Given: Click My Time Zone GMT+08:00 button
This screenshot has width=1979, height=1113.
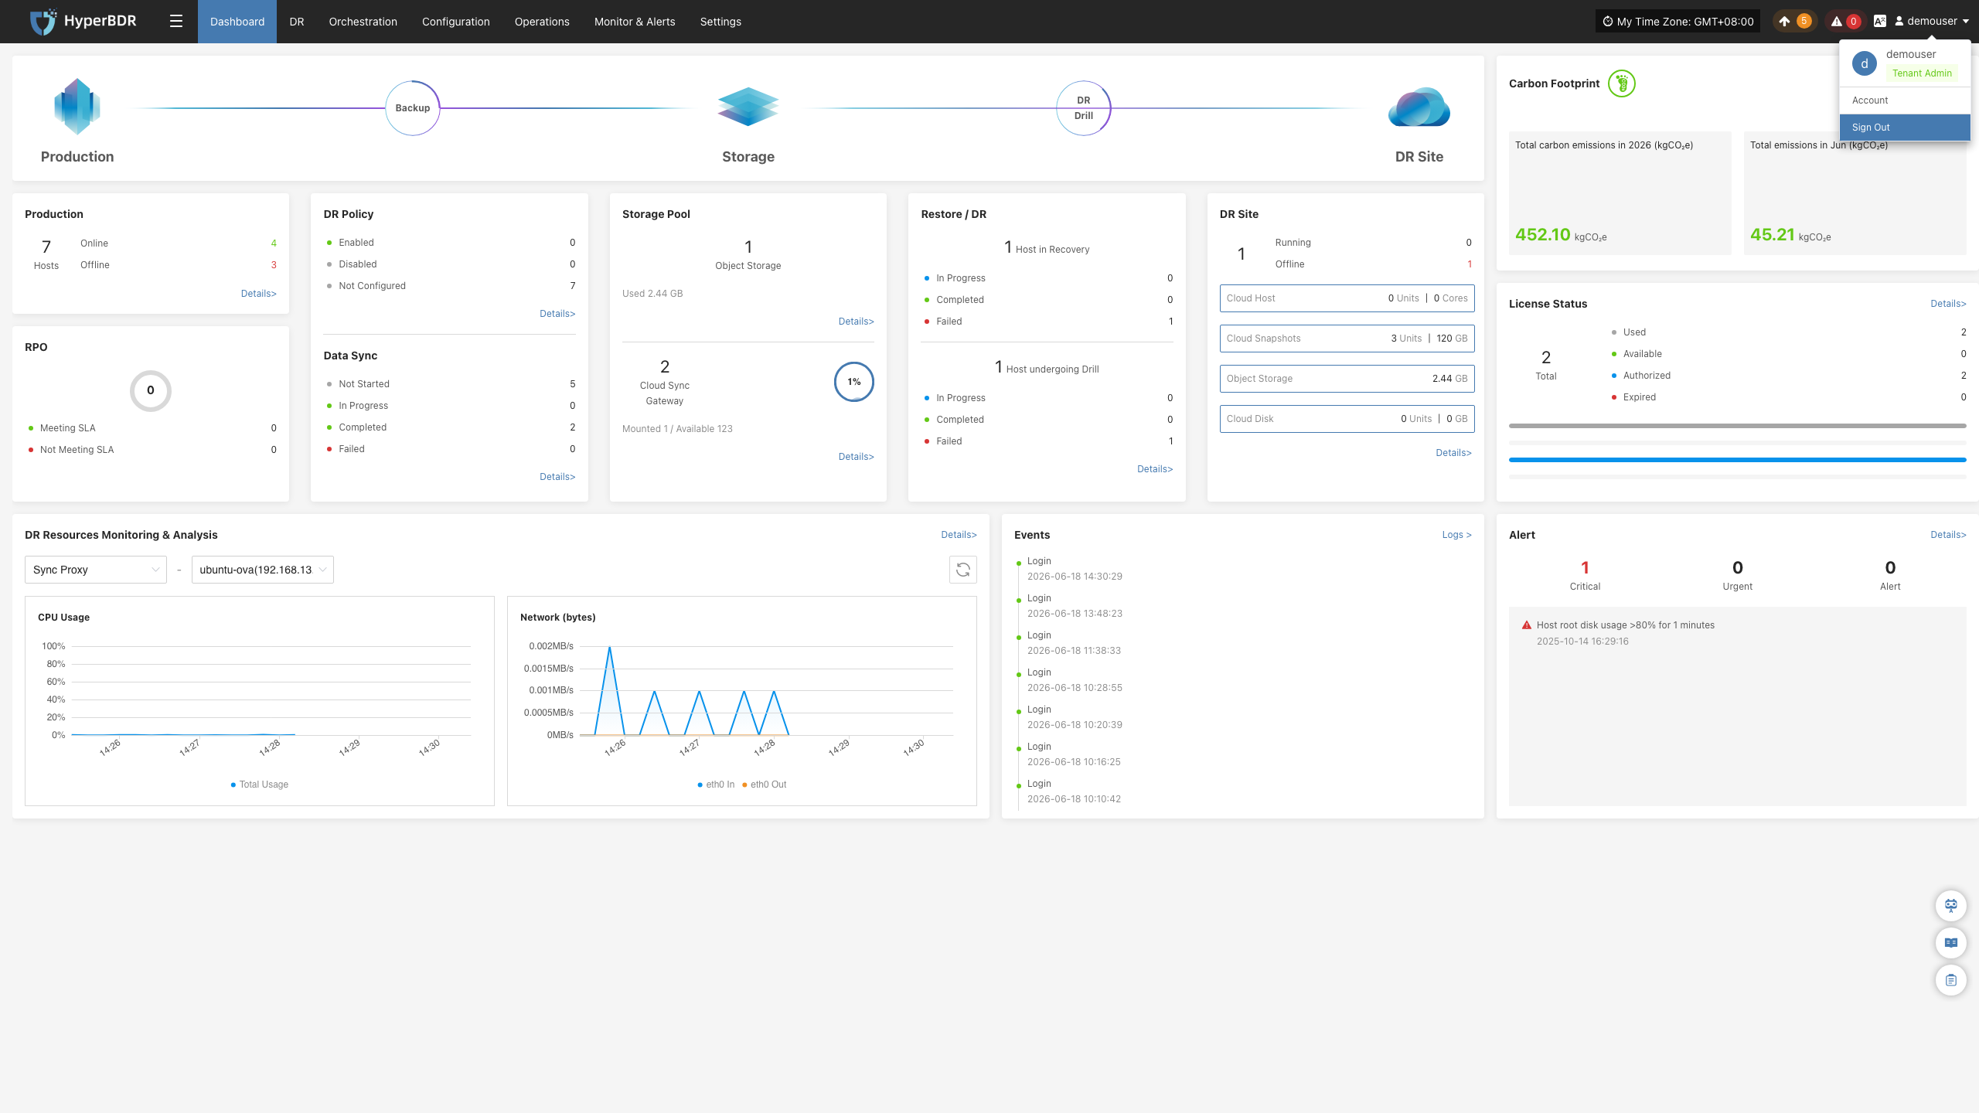Looking at the screenshot, I should click(1678, 22).
